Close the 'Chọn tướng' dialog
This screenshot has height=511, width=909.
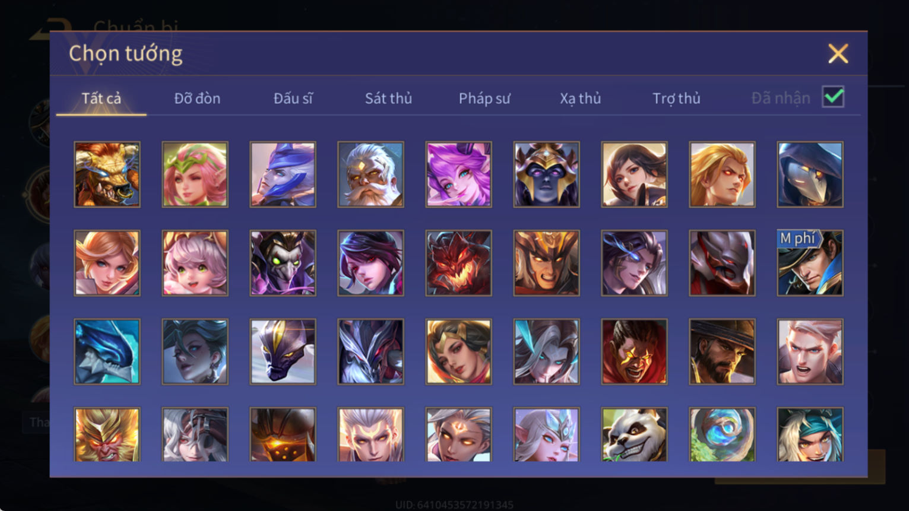click(x=838, y=54)
